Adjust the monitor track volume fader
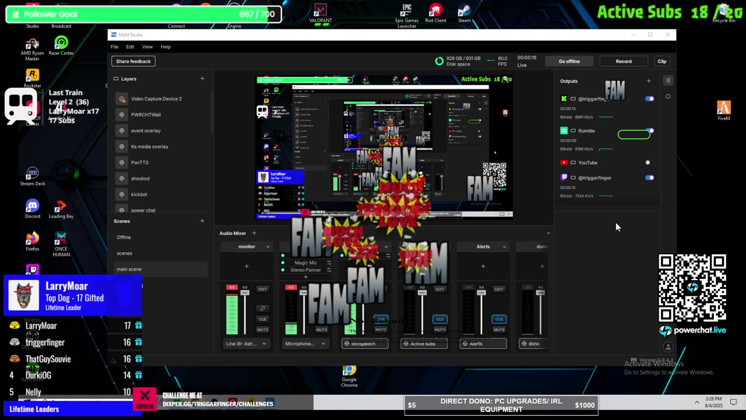This screenshot has width=746, height=420. pyautogui.click(x=245, y=292)
